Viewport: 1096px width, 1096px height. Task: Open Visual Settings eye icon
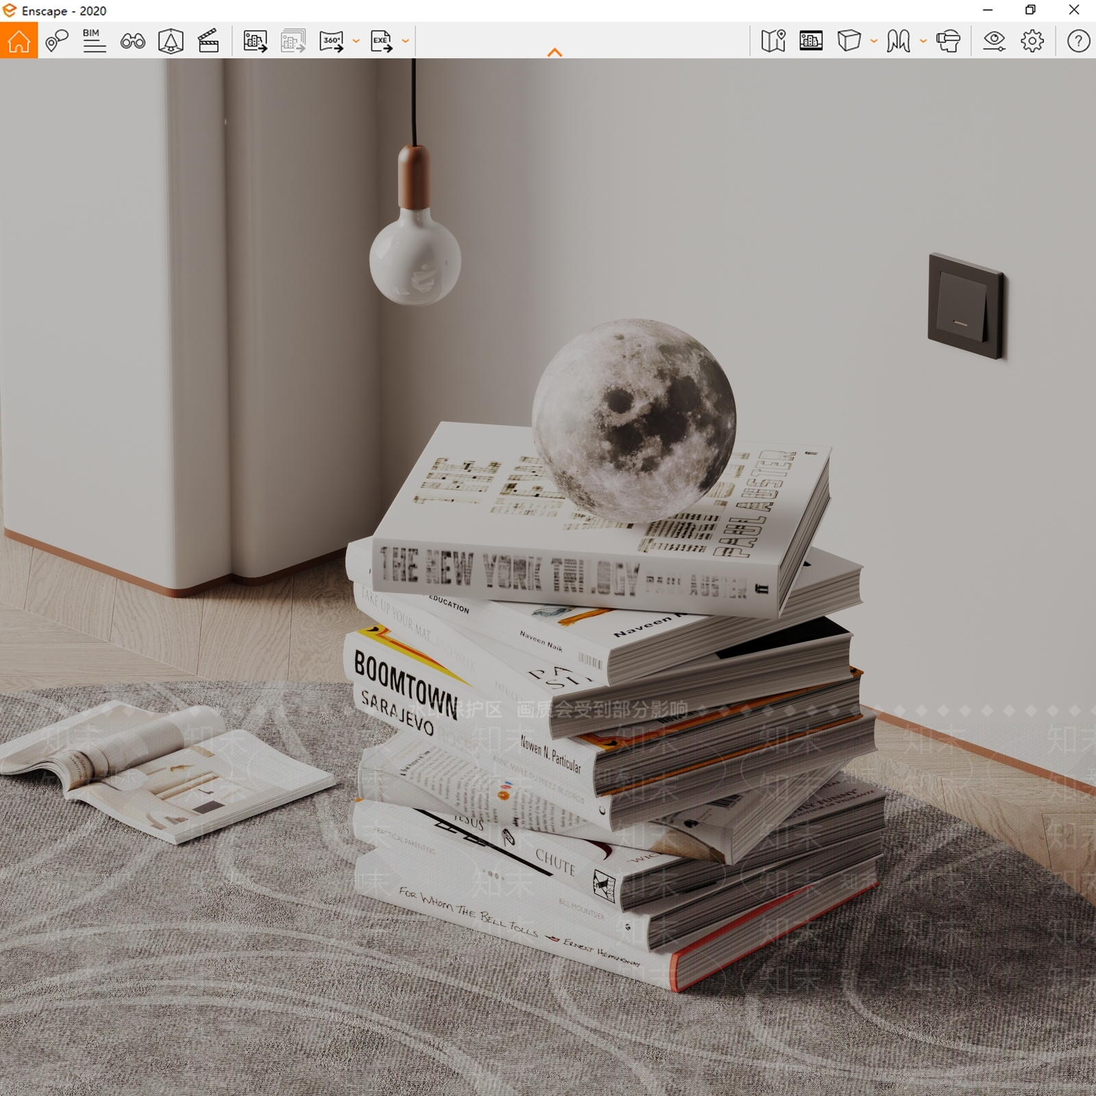[994, 41]
